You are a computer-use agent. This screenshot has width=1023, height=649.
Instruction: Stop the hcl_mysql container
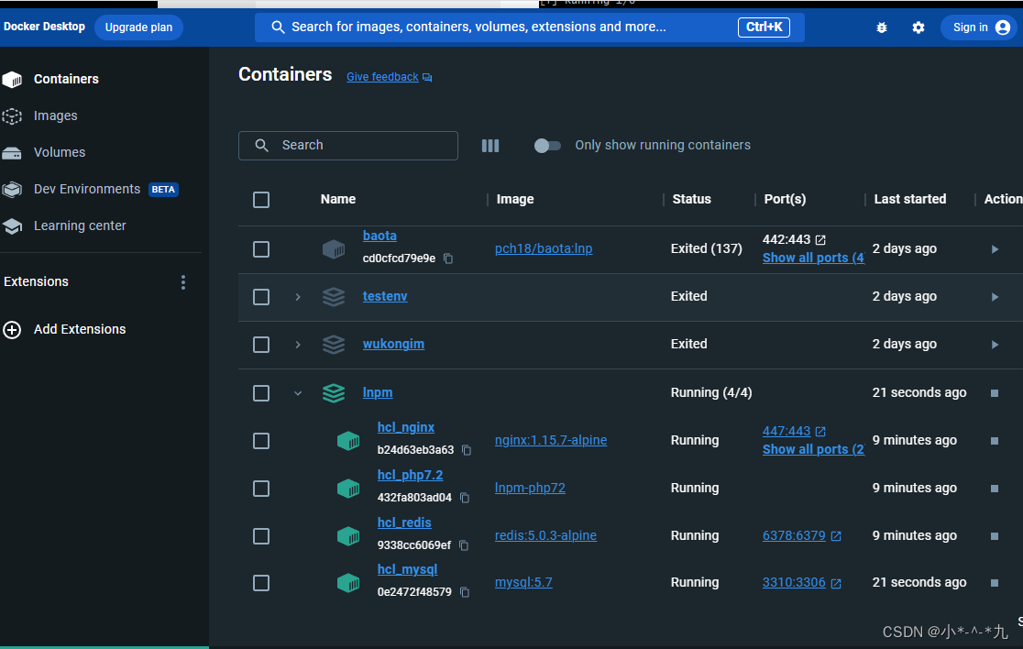[995, 583]
